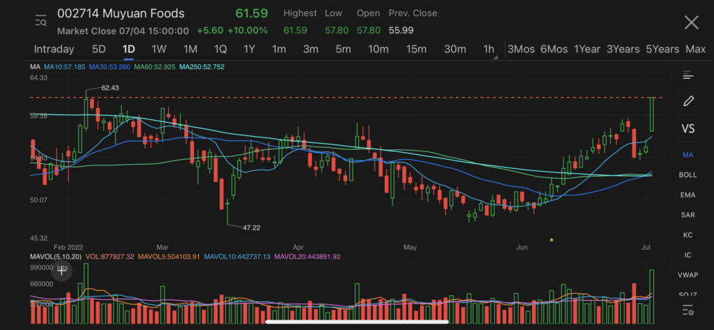Click the tallest latest volume bar

[x=652, y=297]
